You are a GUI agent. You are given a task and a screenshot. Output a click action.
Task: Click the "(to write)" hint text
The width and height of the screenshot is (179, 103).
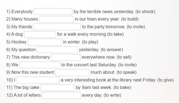coord(112,95)
